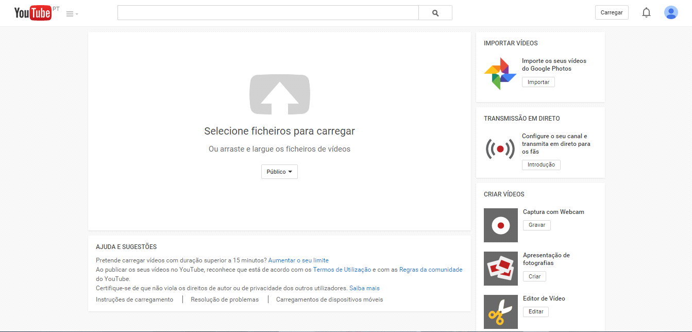Viewport: 692px width, 332px height.
Task: Click the Video Editor scissors icon
Action: point(501,312)
